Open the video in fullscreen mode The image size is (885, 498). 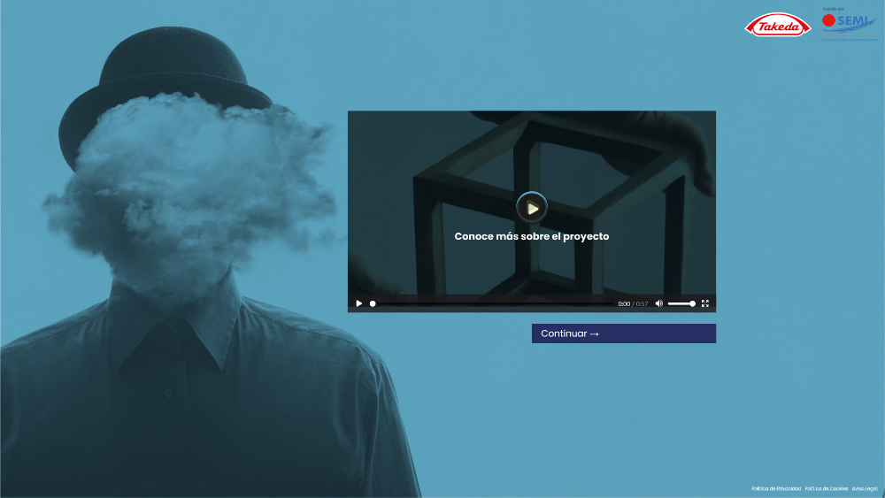coord(705,303)
